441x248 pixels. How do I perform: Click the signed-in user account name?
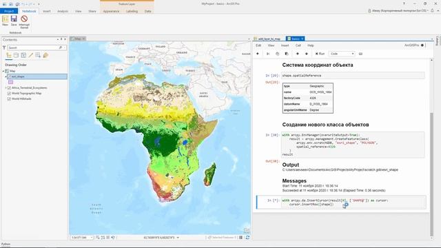tap(398, 11)
